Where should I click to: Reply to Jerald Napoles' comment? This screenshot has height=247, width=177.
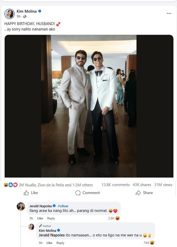51,218
